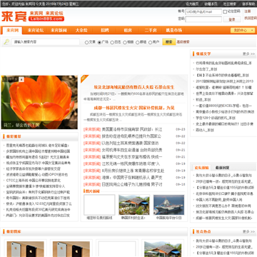Select the 文章 search radio button
Image resolution: width=257 pixels, height=257 pixels.
pos(86,42)
